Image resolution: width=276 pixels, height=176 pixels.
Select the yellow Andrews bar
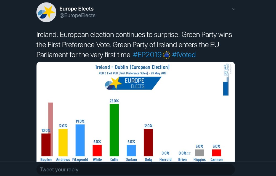pyautogui.click(x=63, y=142)
